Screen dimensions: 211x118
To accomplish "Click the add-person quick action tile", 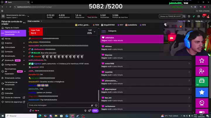I will coord(202,71).
